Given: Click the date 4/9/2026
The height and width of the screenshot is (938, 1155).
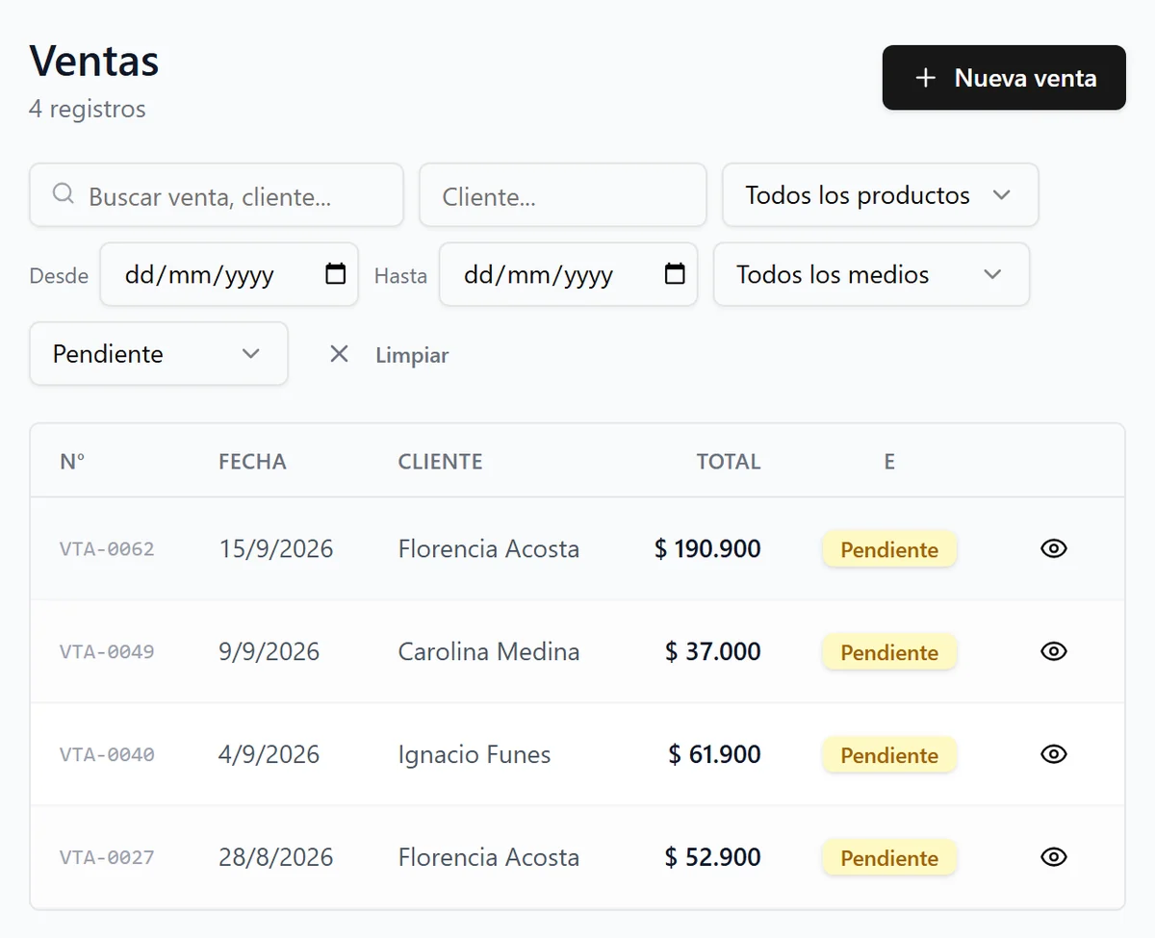Looking at the screenshot, I should pyautogui.click(x=269, y=754).
